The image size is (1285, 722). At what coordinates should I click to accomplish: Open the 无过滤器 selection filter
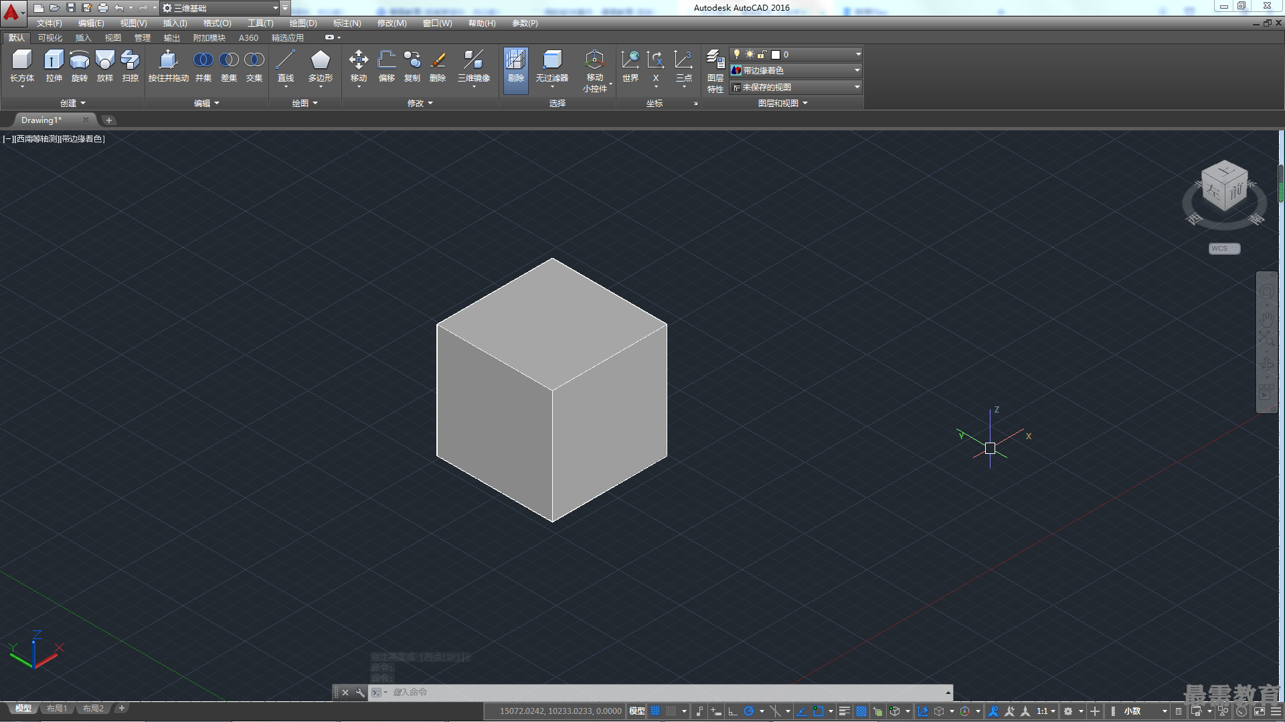coord(552,66)
